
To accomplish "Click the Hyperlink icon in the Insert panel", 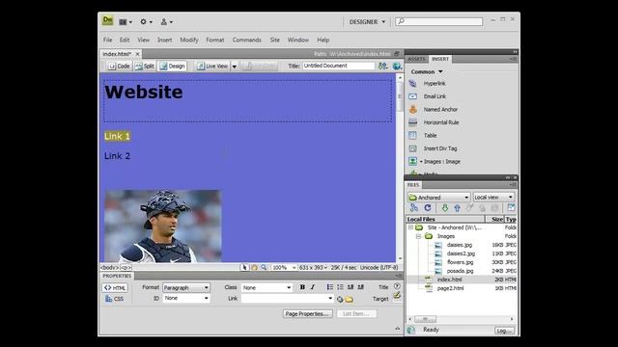I will [412, 84].
